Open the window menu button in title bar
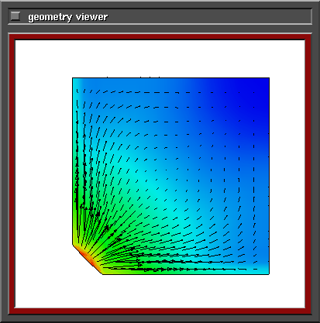Viewport: 320px width, 323px height. pos(15,16)
